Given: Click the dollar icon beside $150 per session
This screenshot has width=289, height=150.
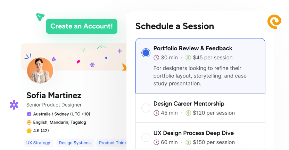Looking at the screenshot, I should pyautogui.click(x=188, y=142).
